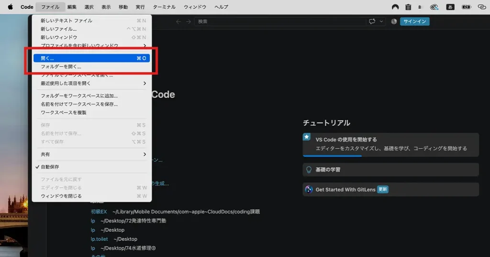The width and height of the screenshot is (490, 257).
Task: Open the ウィンドウ menu
Action: 195,7
